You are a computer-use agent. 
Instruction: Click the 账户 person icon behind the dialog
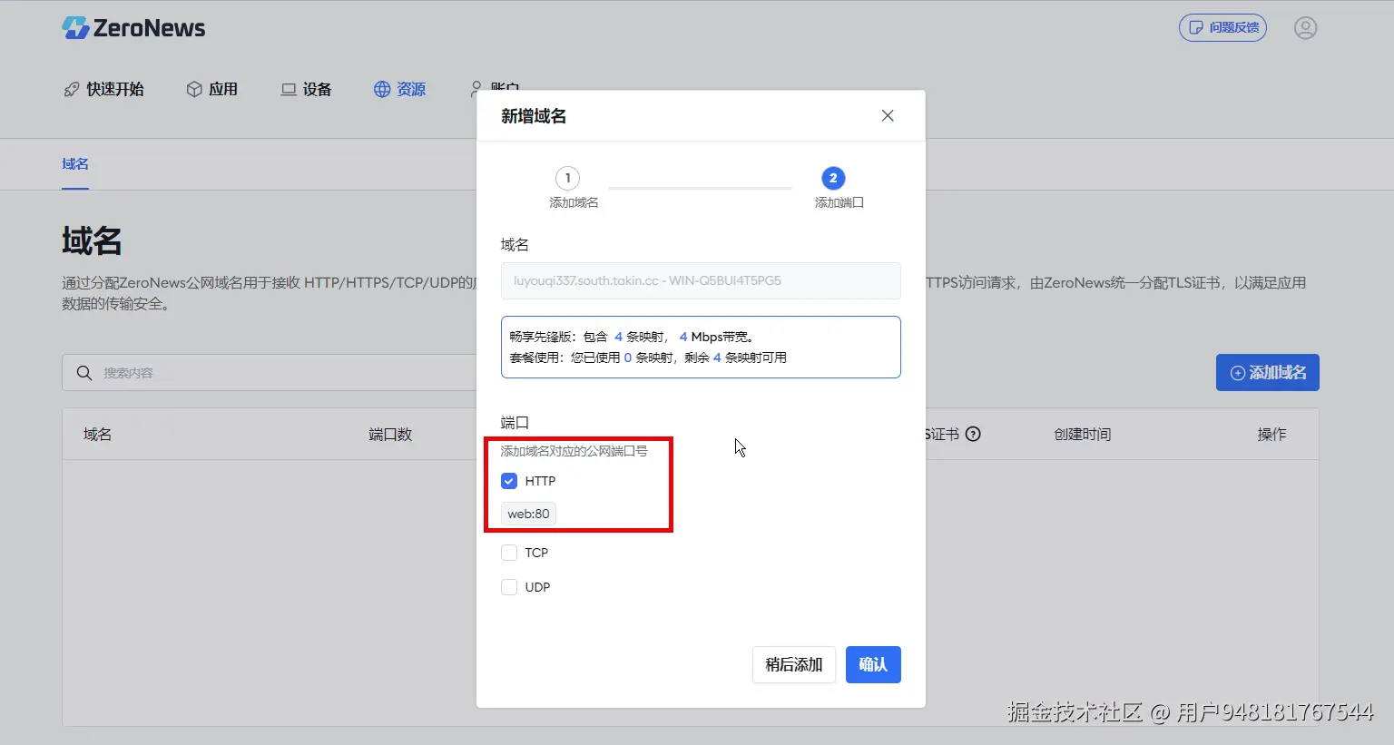click(475, 89)
